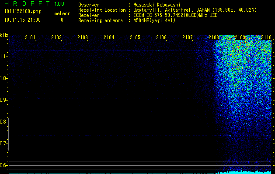Click the 2104 time marker
Image resolution: width=275 pixels, height=174 pixels.
pos(109,37)
